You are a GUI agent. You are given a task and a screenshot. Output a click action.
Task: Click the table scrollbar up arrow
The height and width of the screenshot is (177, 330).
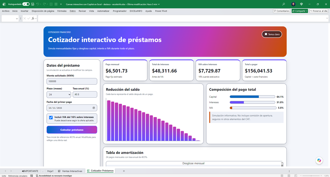pos(282,162)
